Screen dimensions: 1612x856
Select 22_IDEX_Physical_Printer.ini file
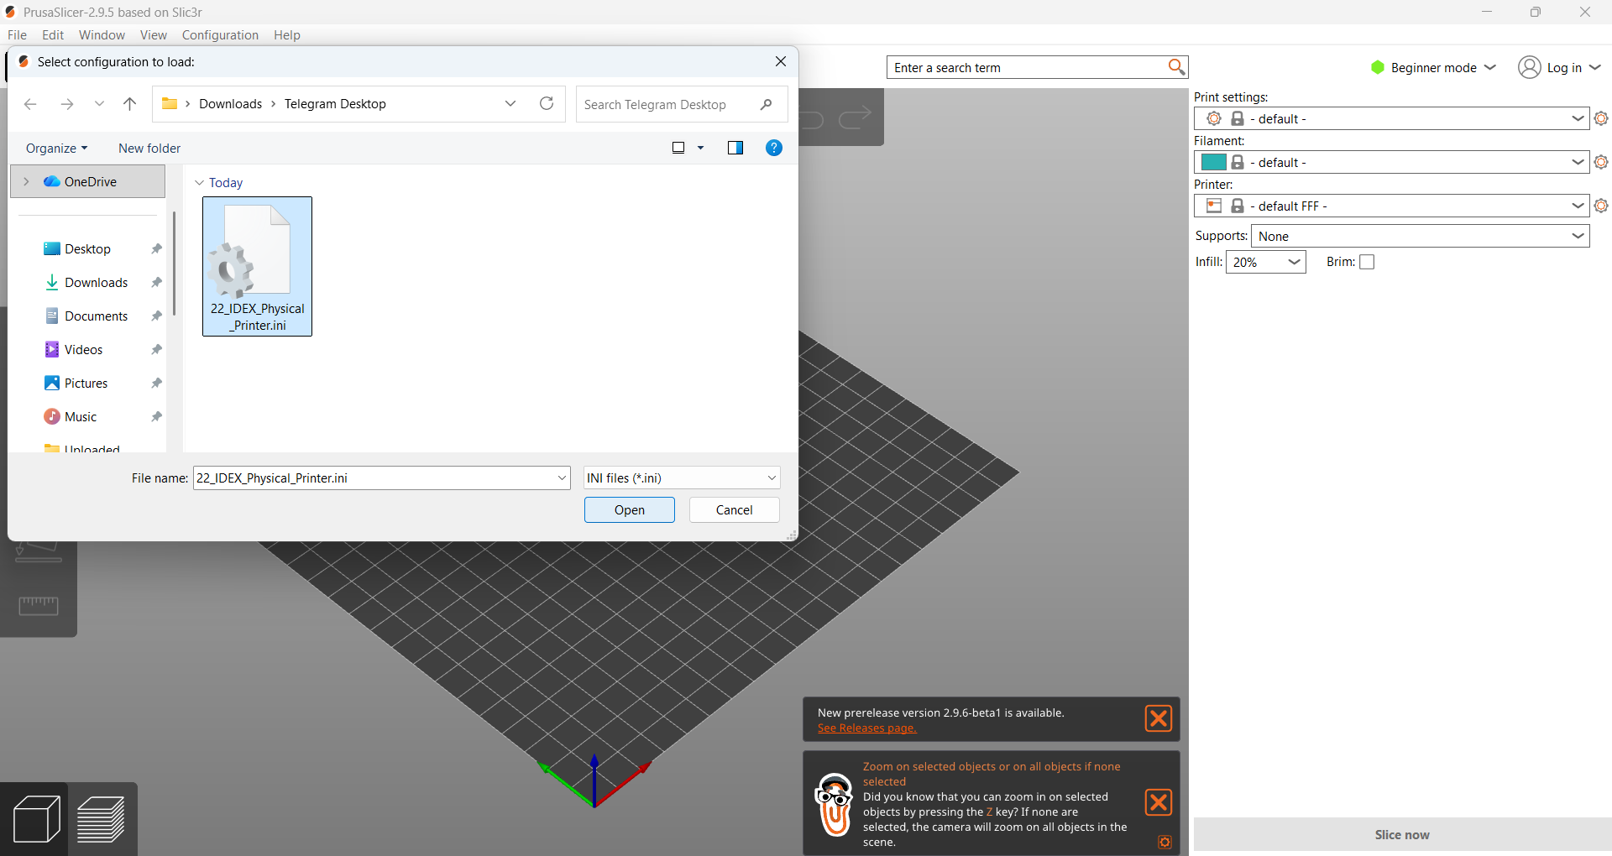257,267
